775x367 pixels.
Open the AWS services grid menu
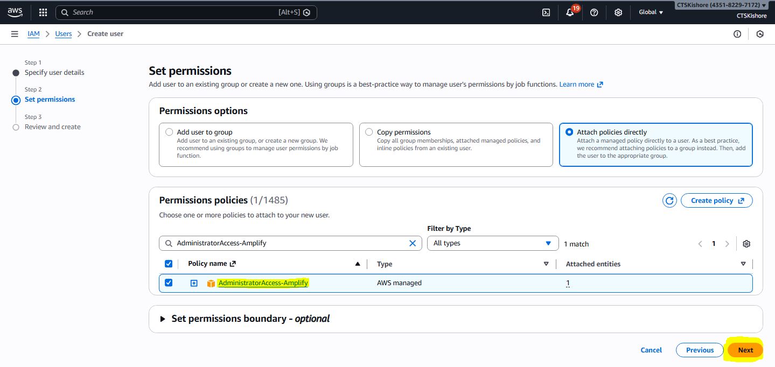[43, 12]
